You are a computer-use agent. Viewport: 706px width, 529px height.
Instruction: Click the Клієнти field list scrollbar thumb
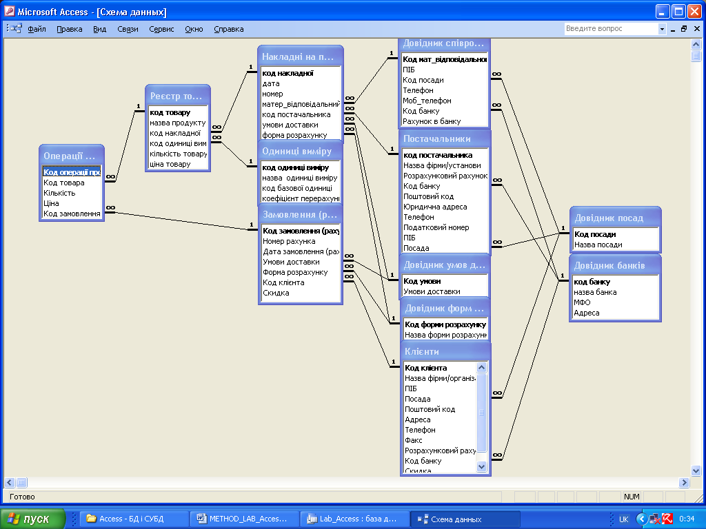481,413
